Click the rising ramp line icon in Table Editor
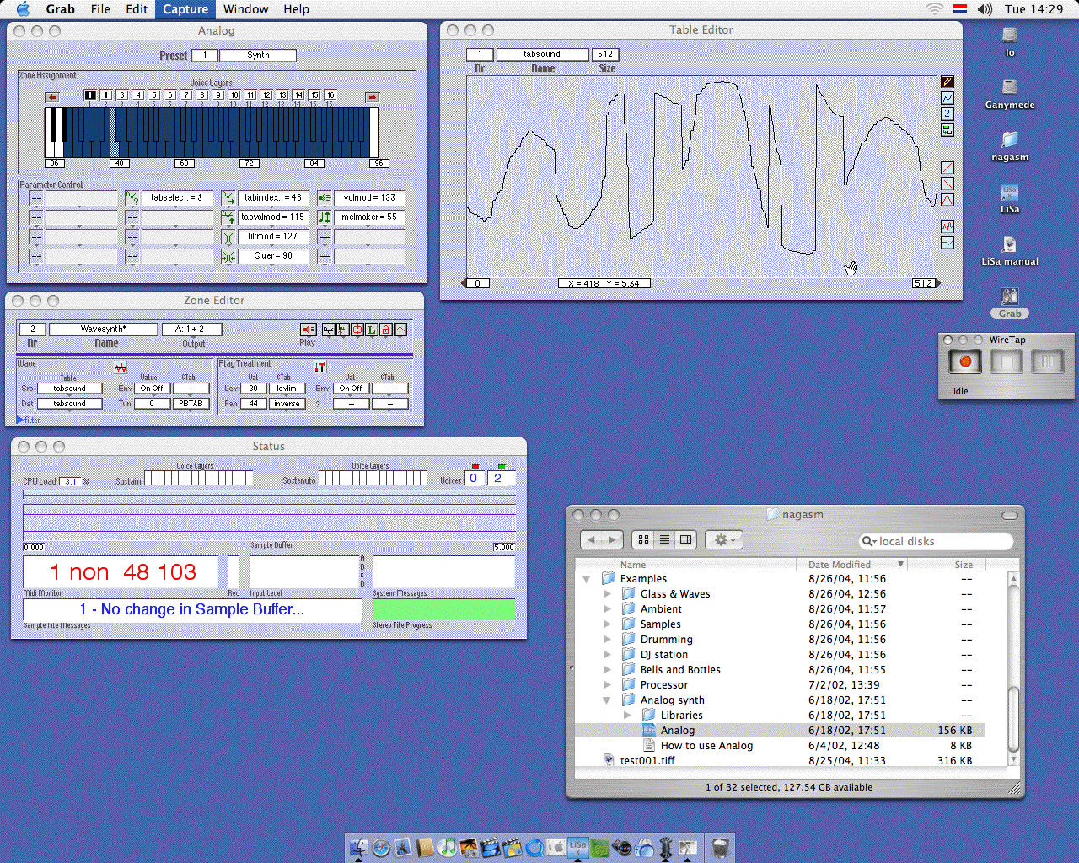The width and height of the screenshot is (1079, 863). 947,168
